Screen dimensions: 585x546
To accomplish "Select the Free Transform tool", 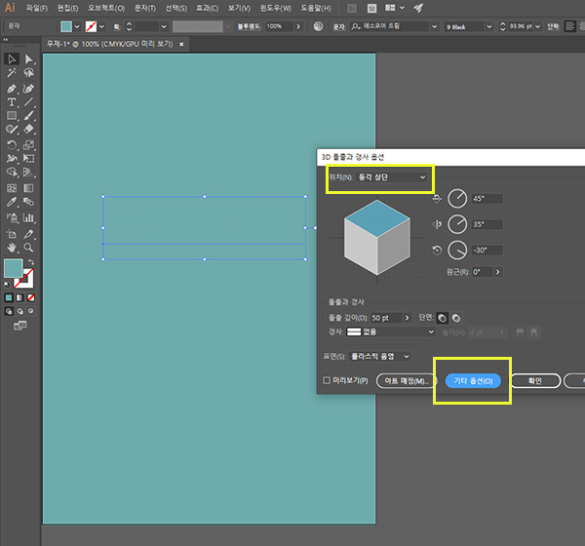I will click(x=28, y=158).
